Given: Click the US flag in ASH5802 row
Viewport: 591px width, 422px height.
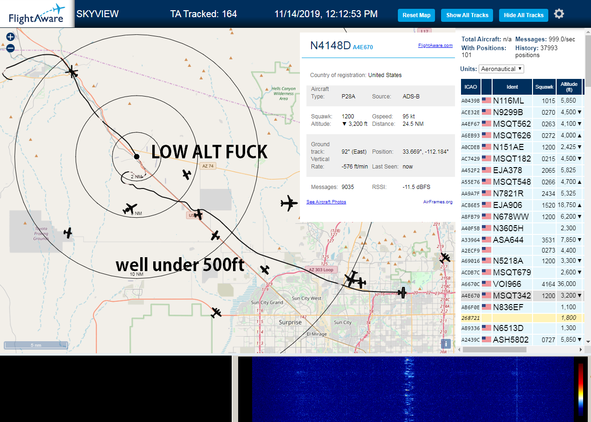Looking at the screenshot, I should tap(487, 339).
